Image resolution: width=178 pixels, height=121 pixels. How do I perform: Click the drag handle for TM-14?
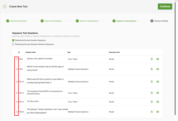click(17, 93)
